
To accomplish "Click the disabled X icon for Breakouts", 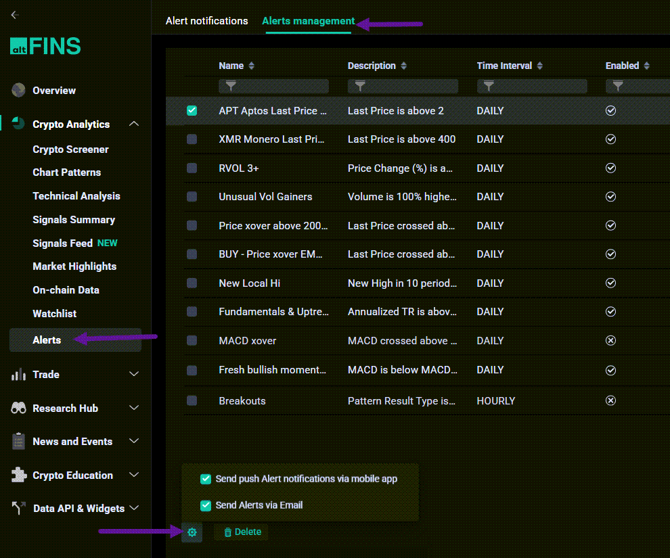I will [x=610, y=400].
